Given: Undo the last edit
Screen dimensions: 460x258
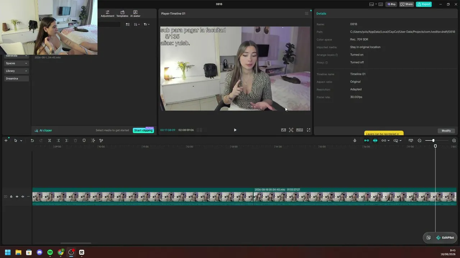Looking at the screenshot, I should 32,140.
